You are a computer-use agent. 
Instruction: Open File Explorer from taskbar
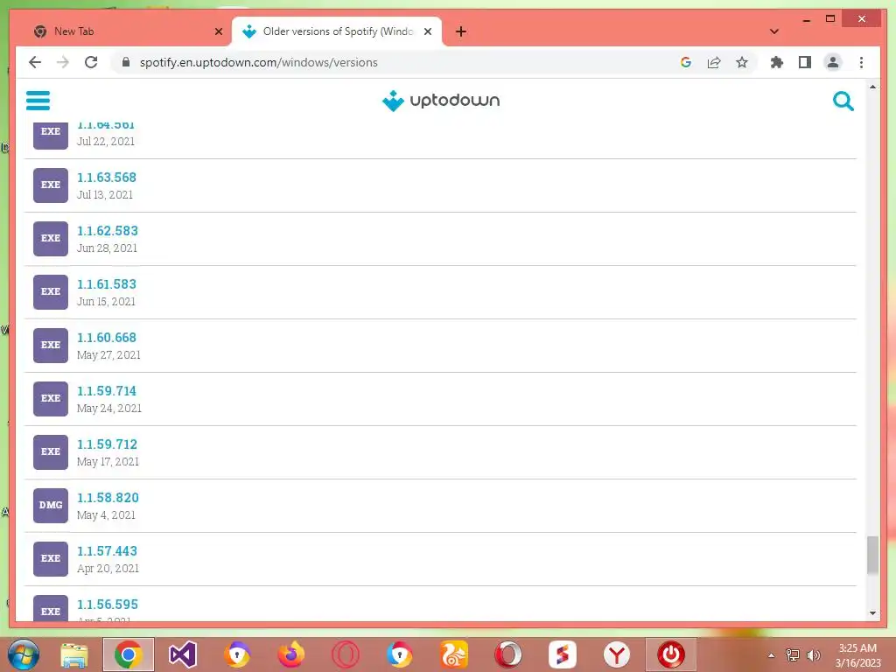[74, 654]
